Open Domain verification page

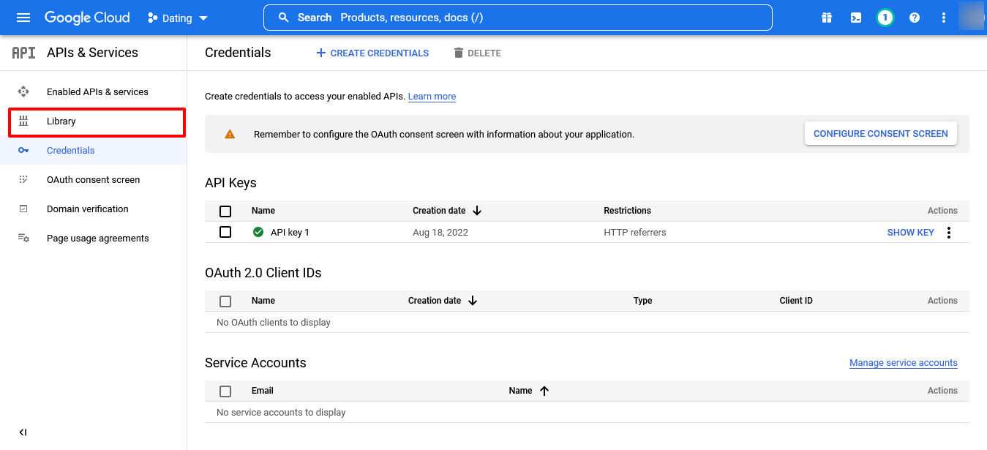88,209
